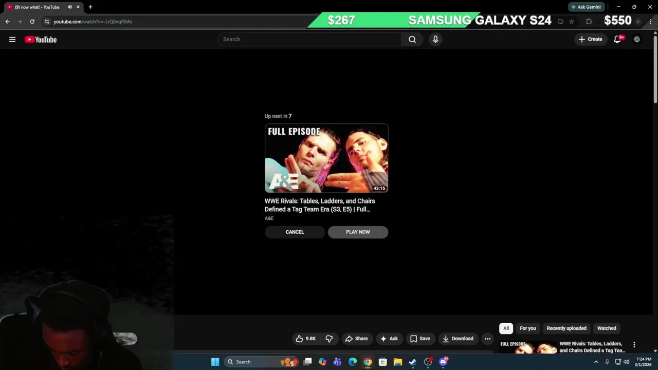The width and height of the screenshot is (658, 370).
Task: Select the All filter chip
Action: (506, 328)
